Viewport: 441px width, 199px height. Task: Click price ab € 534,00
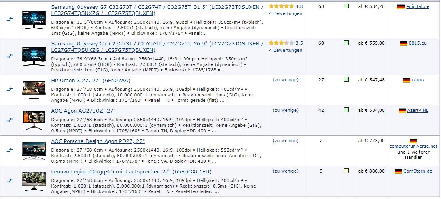[371, 110]
